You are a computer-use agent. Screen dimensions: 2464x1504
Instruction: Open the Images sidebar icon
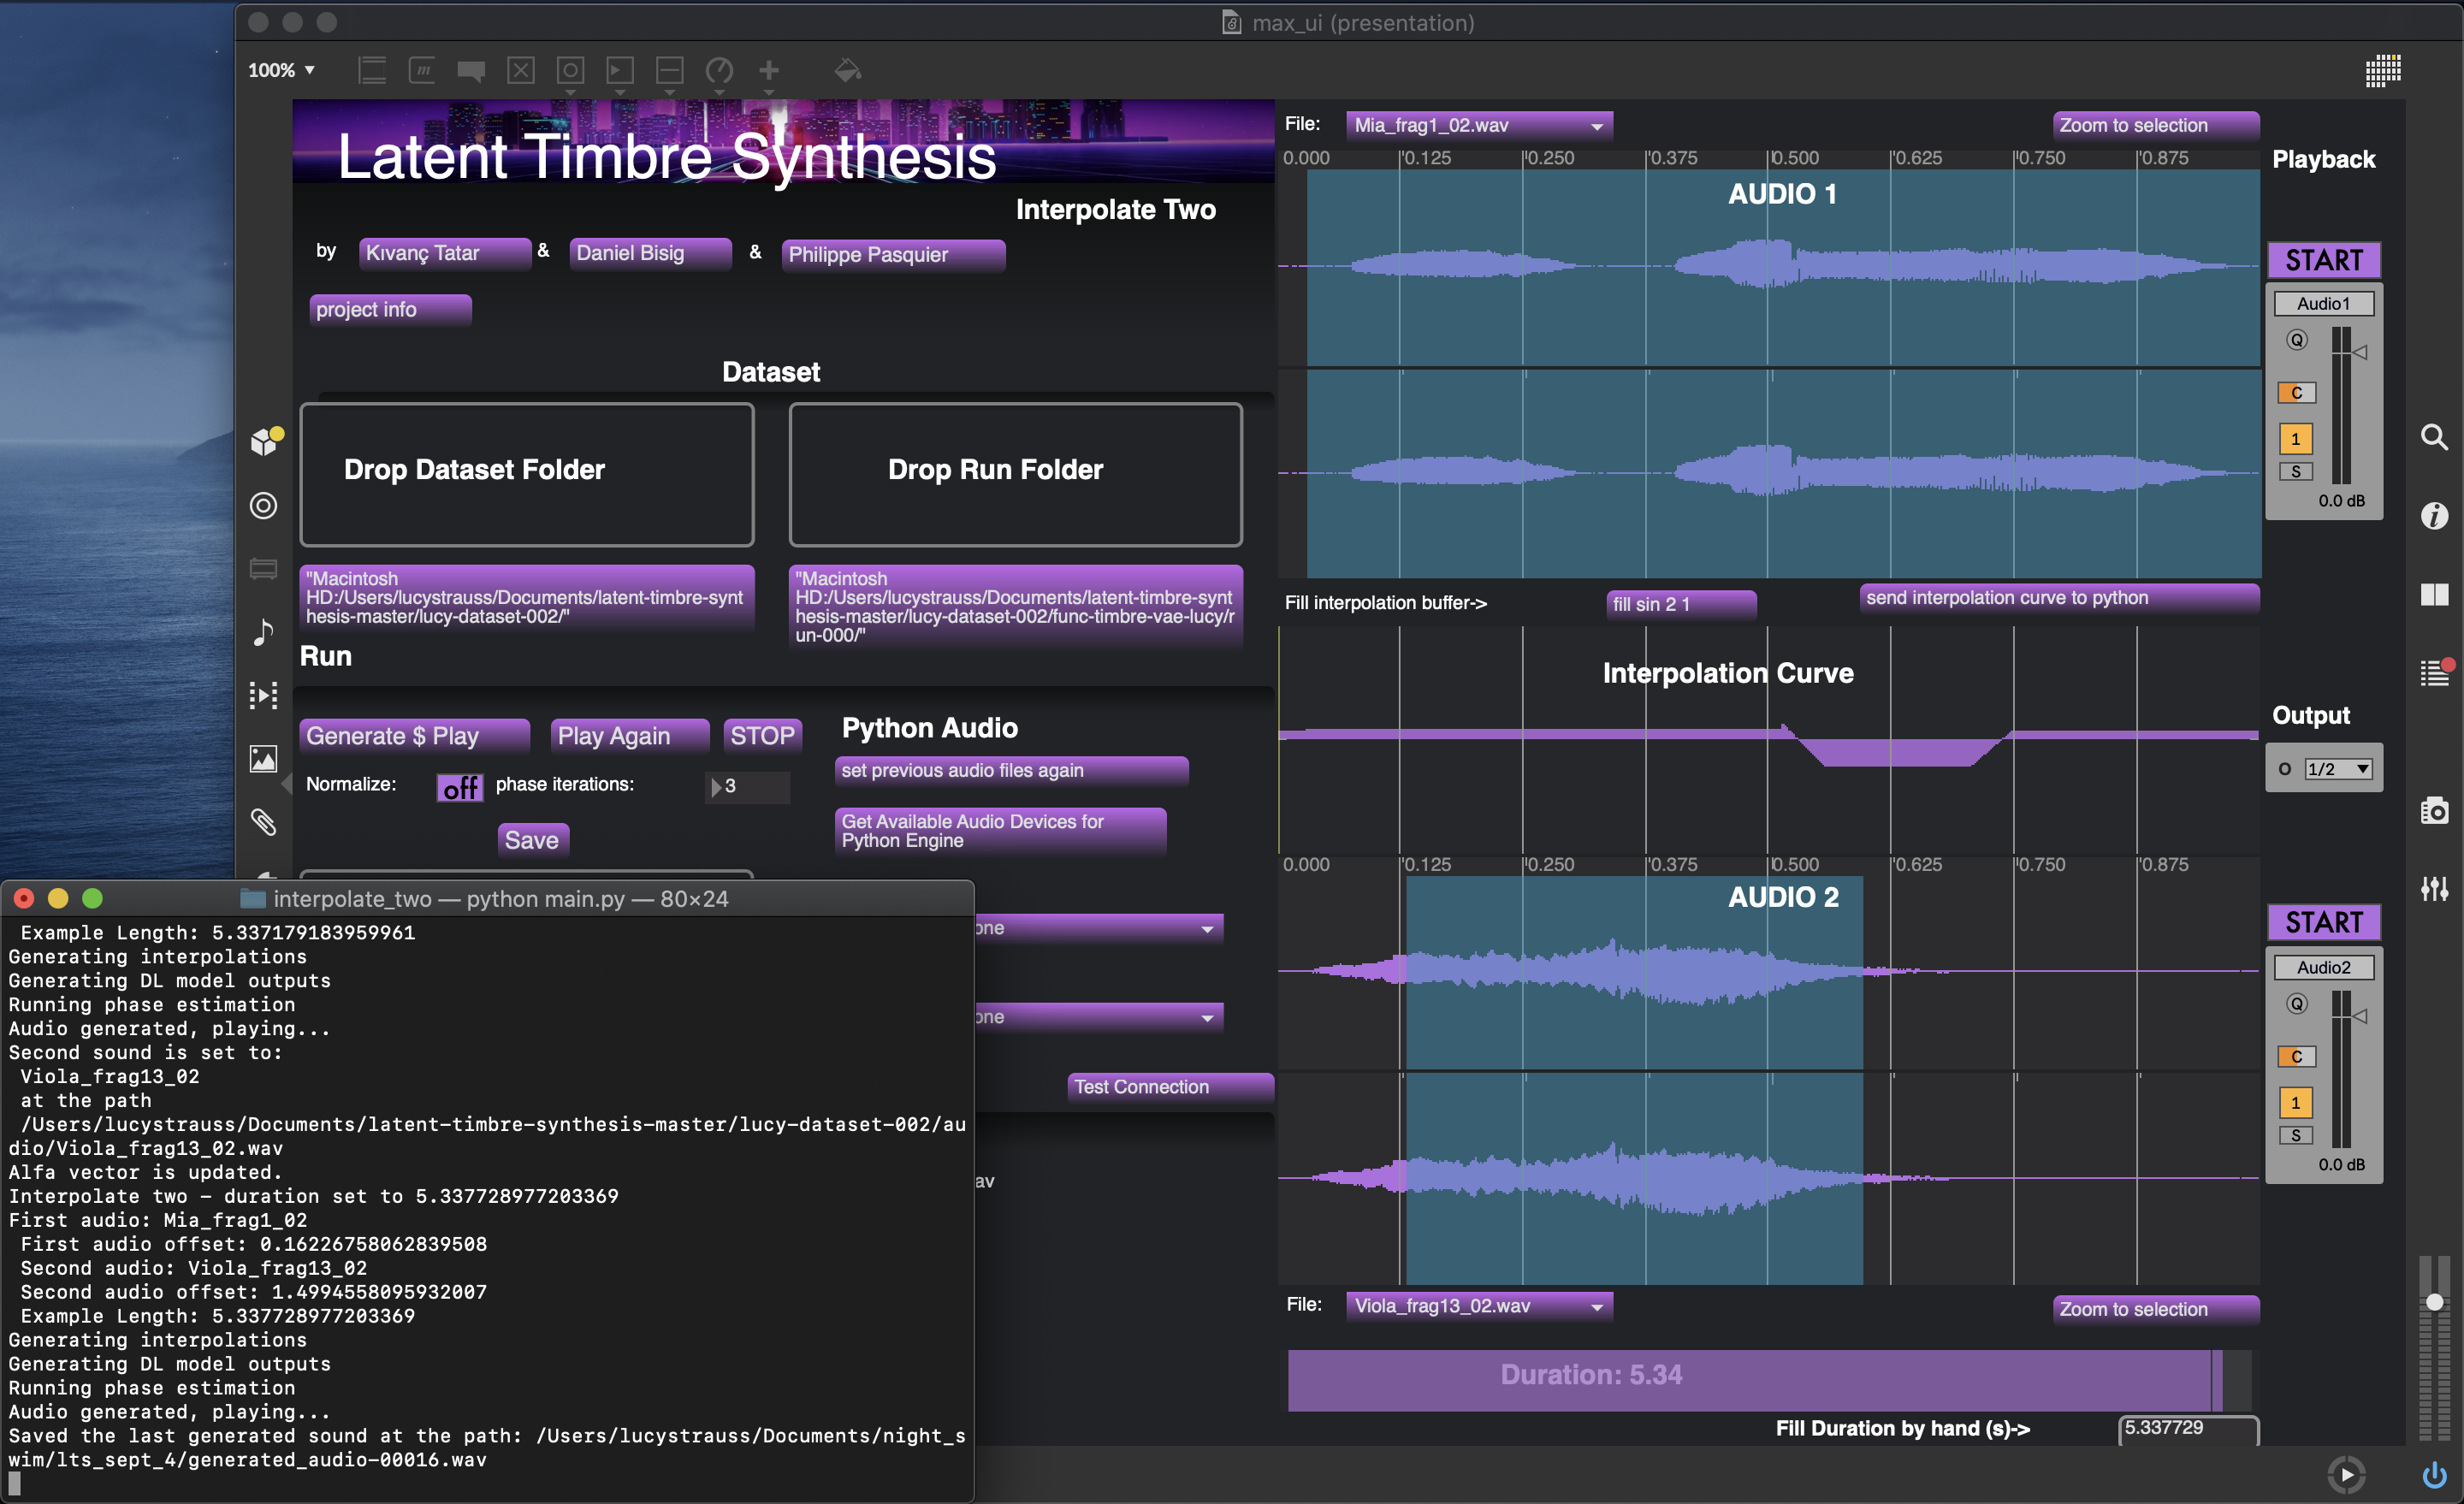263,759
